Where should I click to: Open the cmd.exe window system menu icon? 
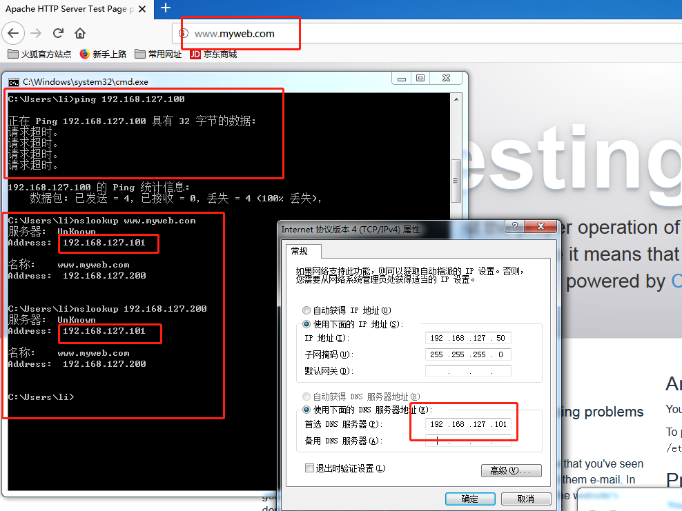(x=14, y=82)
